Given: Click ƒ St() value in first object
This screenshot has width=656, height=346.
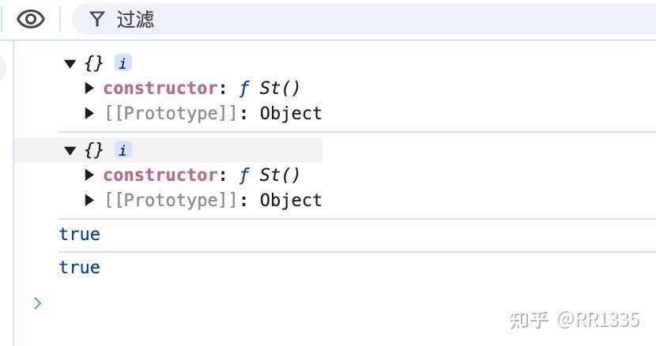Looking at the screenshot, I should click(270, 88).
